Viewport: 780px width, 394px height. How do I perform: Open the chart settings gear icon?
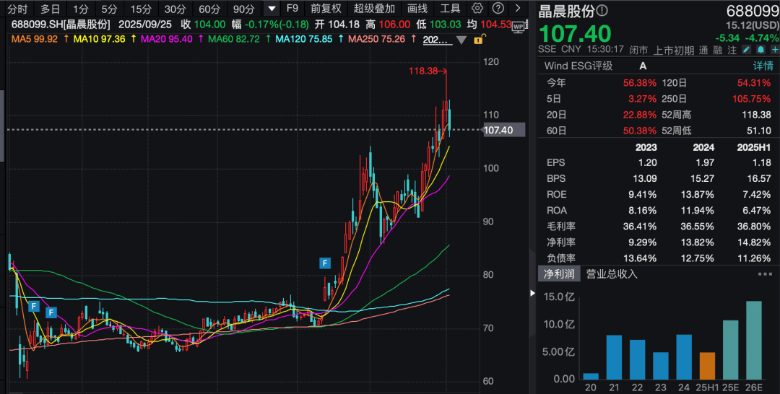(x=477, y=9)
